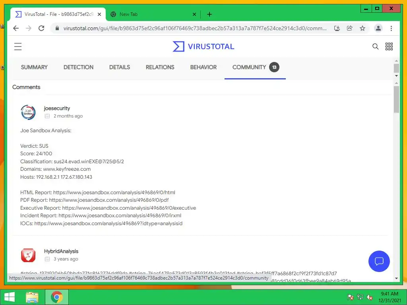Click the browser forward arrow
Image resolution: width=407 pixels, height=305 pixels.
point(29,28)
